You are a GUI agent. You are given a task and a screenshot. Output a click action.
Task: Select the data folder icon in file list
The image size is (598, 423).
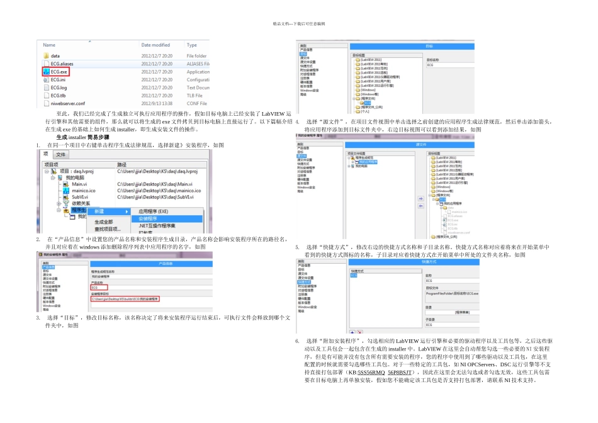(46, 55)
